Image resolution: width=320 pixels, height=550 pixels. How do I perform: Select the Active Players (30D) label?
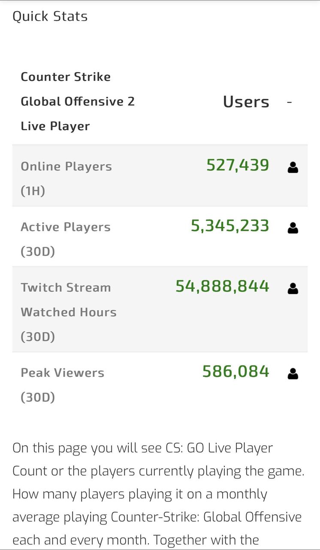[x=66, y=239]
